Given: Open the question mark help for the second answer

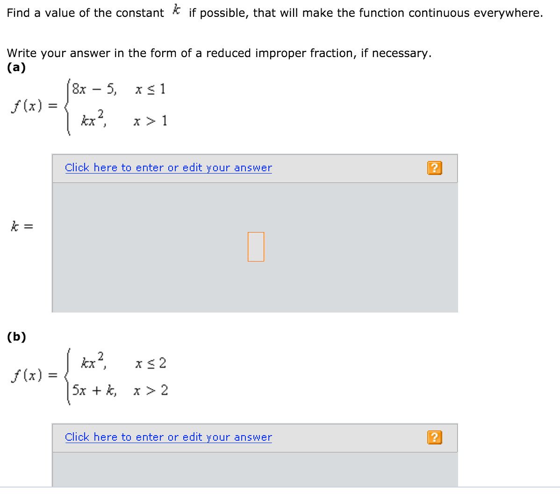Looking at the screenshot, I should click(434, 437).
